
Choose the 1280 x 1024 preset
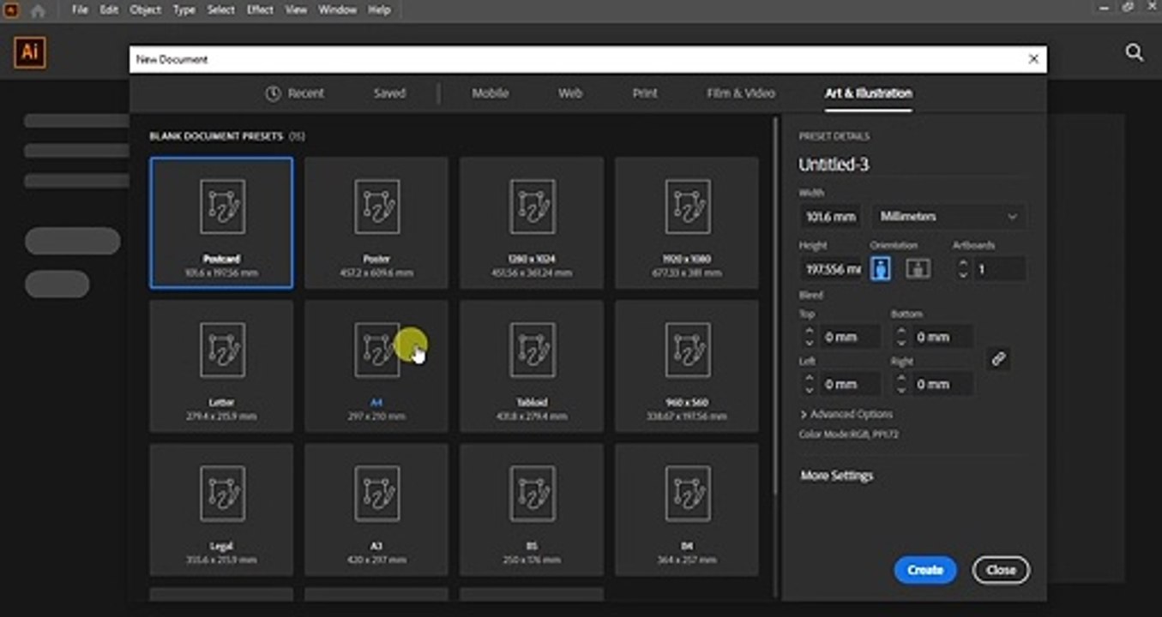532,223
